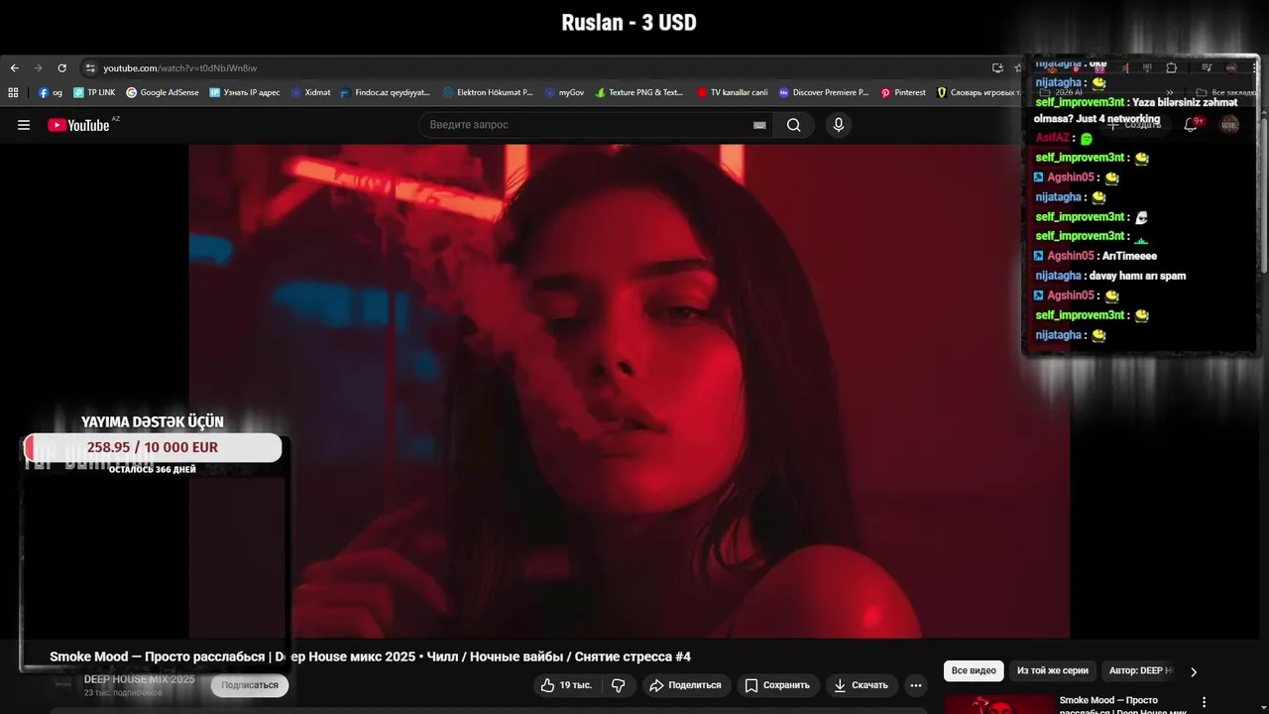The width and height of the screenshot is (1269, 714).
Task: Go back with the browser back arrow
Action: [14, 68]
